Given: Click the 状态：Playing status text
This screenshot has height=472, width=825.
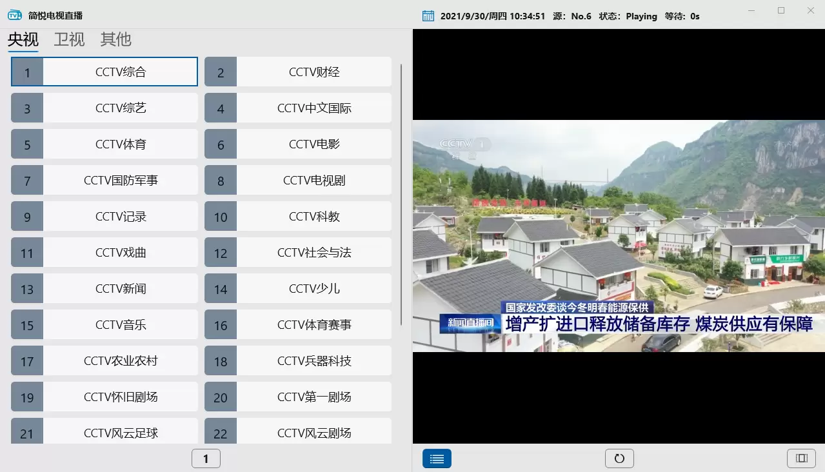Looking at the screenshot, I should click(x=628, y=16).
